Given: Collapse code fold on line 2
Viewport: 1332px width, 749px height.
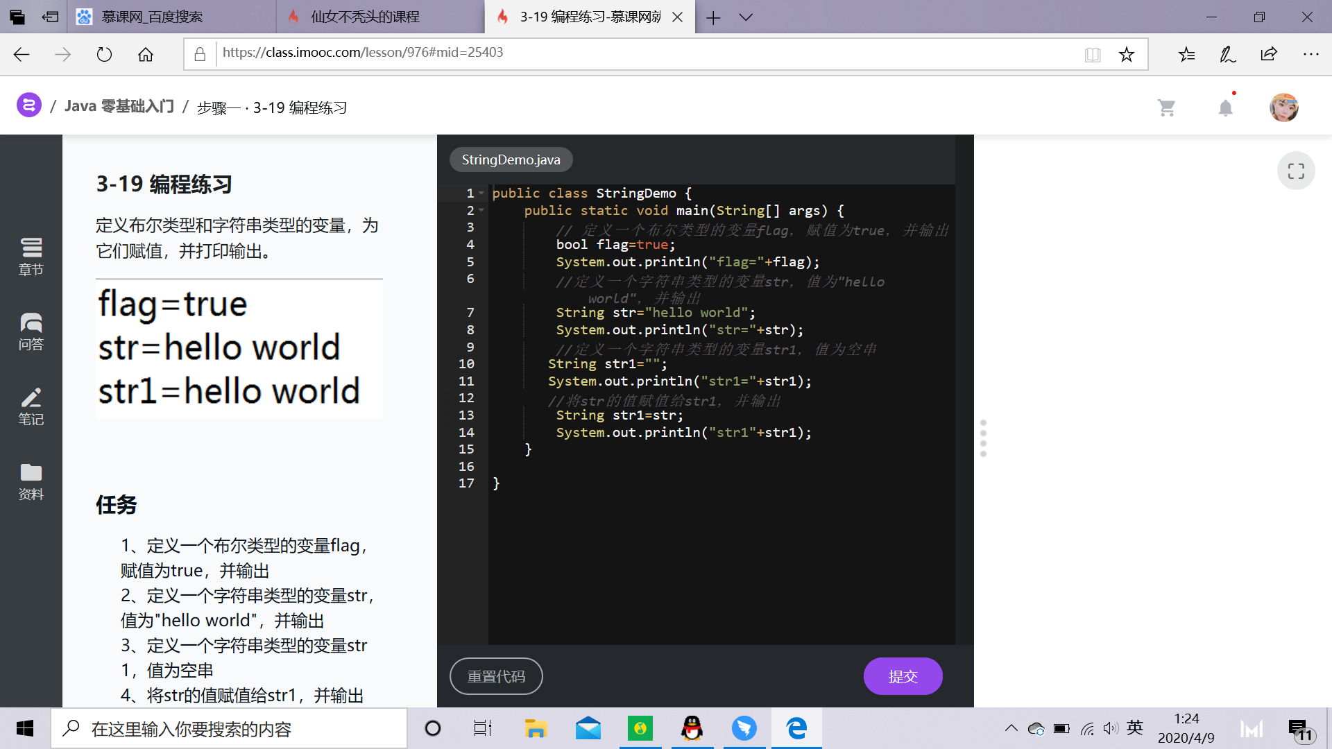Looking at the screenshot, I should click(x=481, y=211).
